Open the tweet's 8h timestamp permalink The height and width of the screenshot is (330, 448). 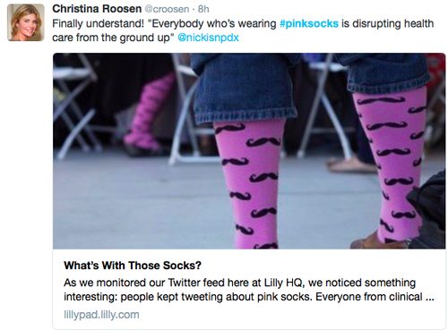(x=203, y=9)
